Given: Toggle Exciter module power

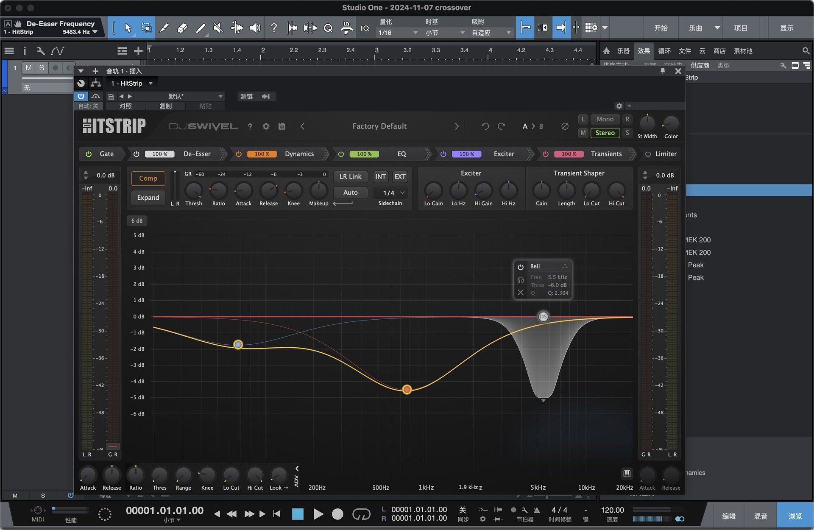Looking at the screenshot, I should coord(443,154).
